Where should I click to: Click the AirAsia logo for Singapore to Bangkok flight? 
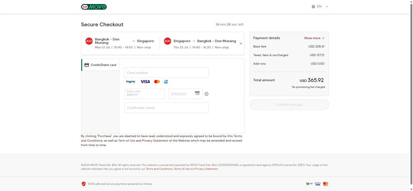pyautogui.click(x=168, y=41)
